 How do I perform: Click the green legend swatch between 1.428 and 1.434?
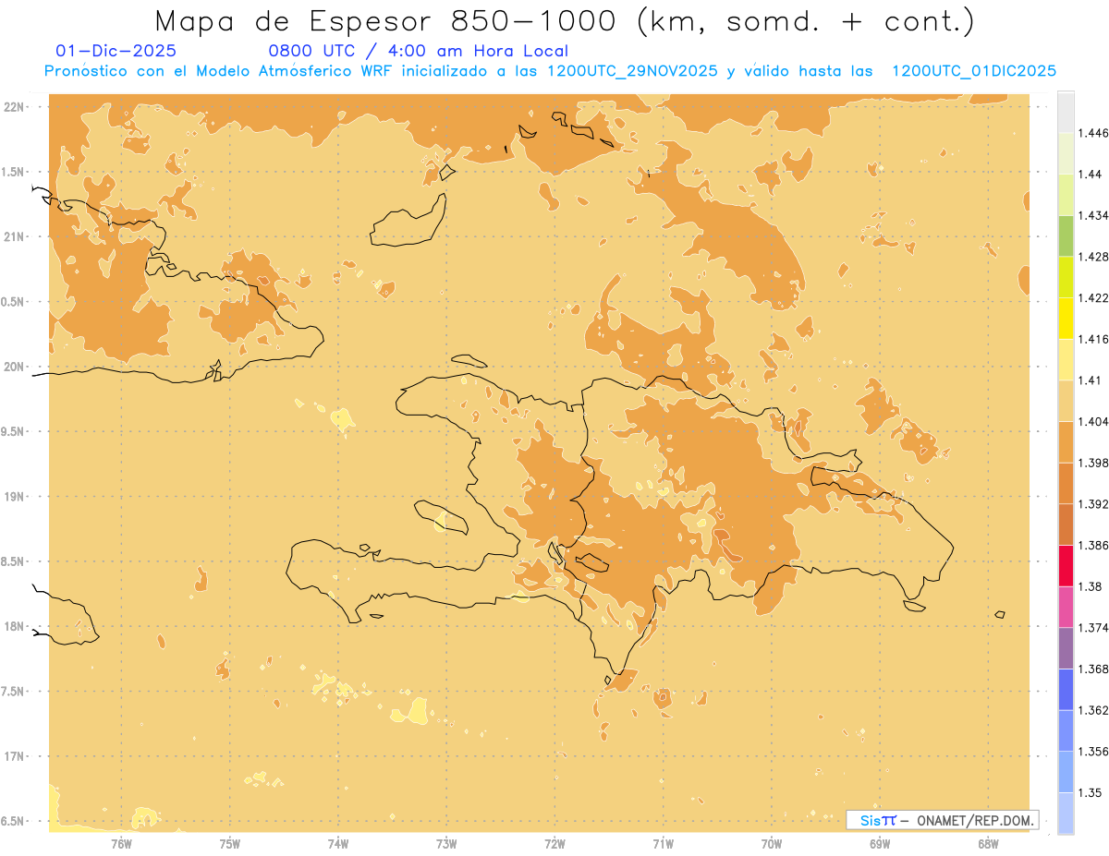1066,235
